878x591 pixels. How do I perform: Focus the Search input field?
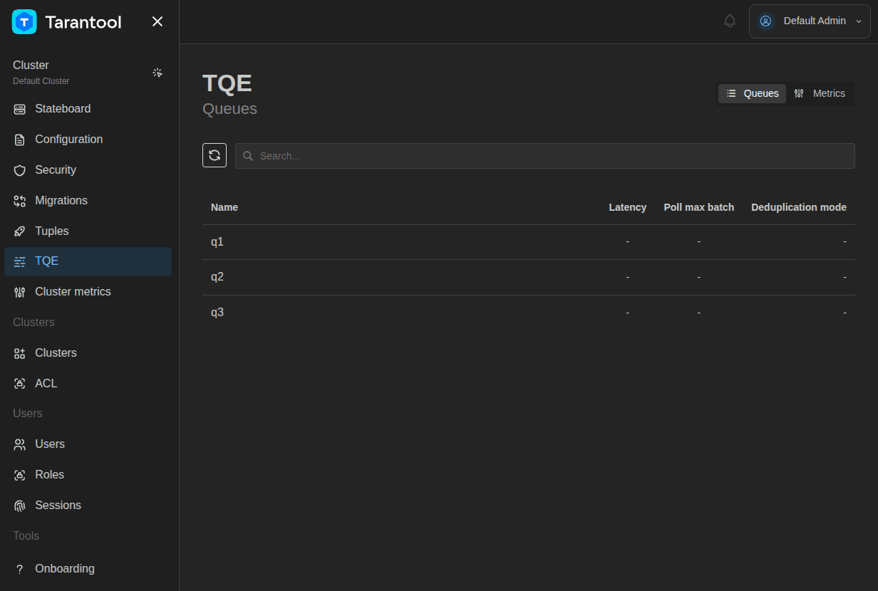click(545, 156)
